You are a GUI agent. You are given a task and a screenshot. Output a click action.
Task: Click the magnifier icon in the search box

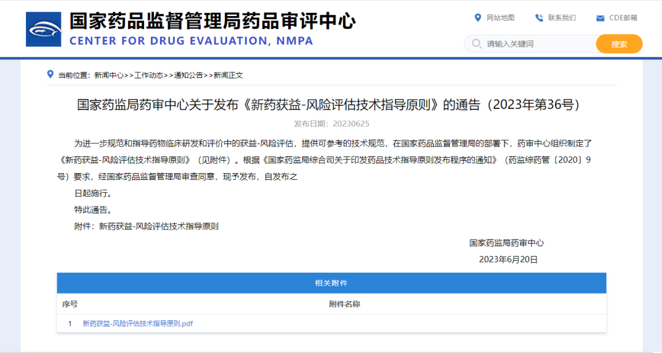tap(477, 43)
